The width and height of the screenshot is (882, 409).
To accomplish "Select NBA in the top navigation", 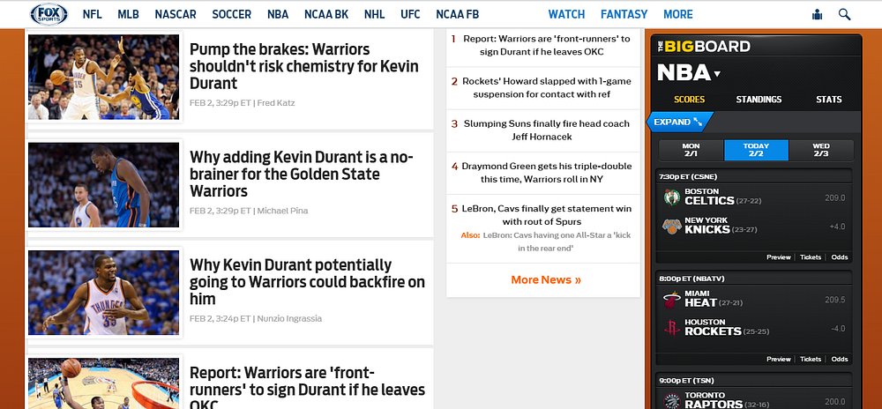I will [x=278, y=15].
